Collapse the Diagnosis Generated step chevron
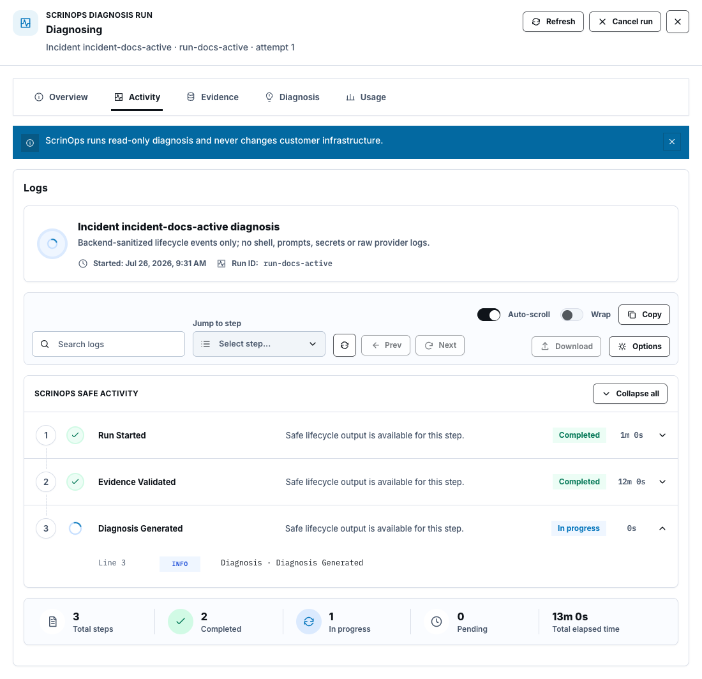702x679 pixels. coord(662,528)
